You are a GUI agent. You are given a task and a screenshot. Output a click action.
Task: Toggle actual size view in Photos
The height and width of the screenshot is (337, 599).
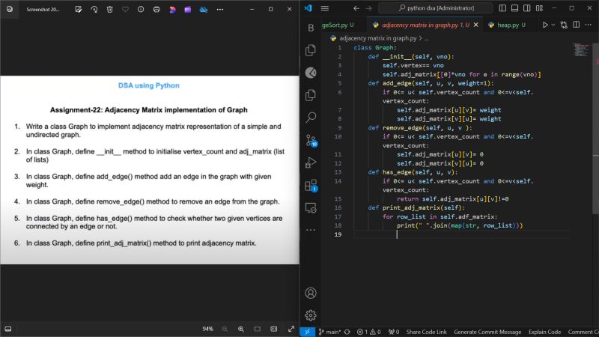point(273,329)
